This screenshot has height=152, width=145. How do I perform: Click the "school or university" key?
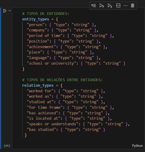51,63
